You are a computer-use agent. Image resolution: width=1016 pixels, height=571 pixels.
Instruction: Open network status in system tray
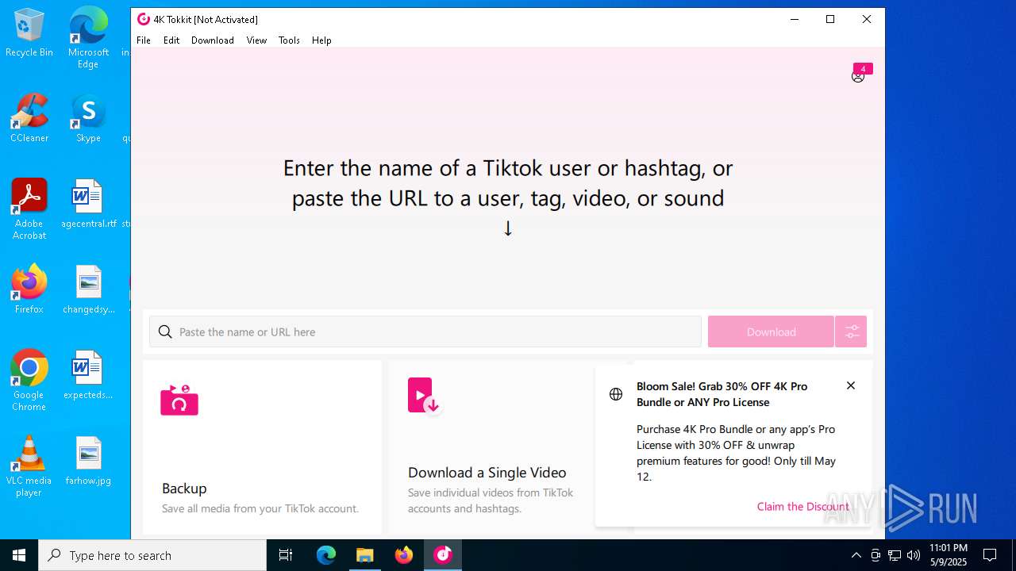(895, 555)
